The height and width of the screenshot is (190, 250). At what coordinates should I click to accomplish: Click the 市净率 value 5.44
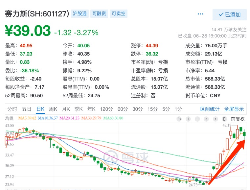[210, 71]
